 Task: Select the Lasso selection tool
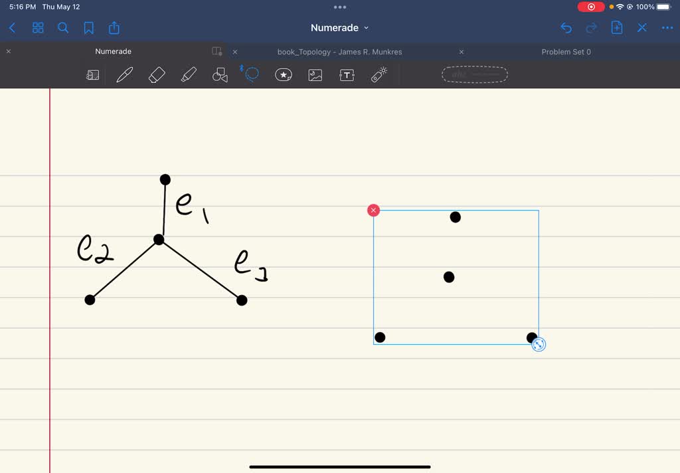pos(251,74)
